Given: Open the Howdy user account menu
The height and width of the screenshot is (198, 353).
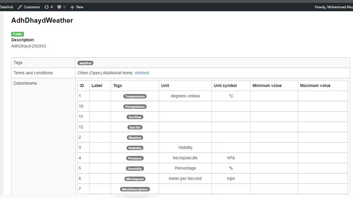Looking at the screenshot, I should click(333, 7).
